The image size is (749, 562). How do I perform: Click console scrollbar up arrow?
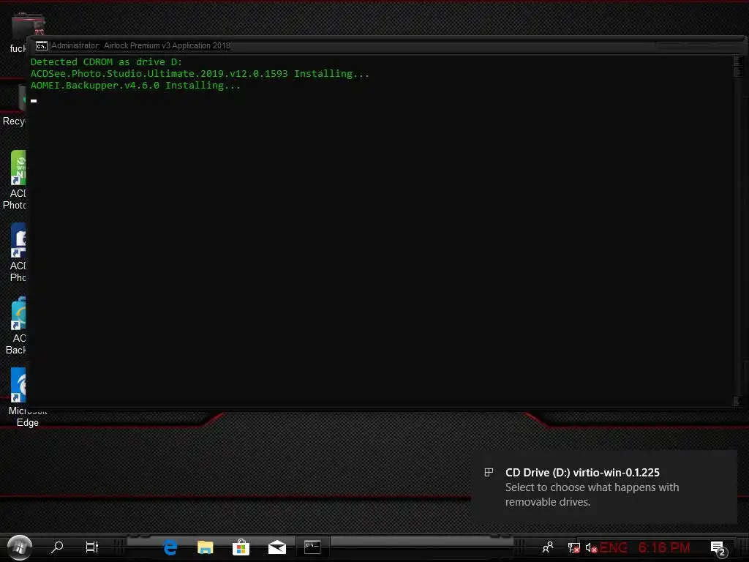pos(738,61)
